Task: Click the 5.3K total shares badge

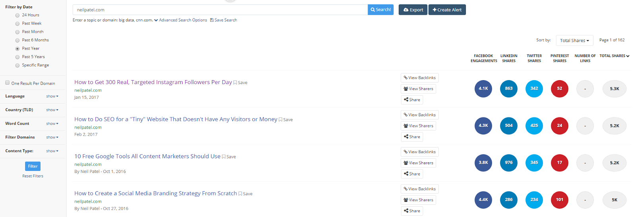Action: point(615,89)
